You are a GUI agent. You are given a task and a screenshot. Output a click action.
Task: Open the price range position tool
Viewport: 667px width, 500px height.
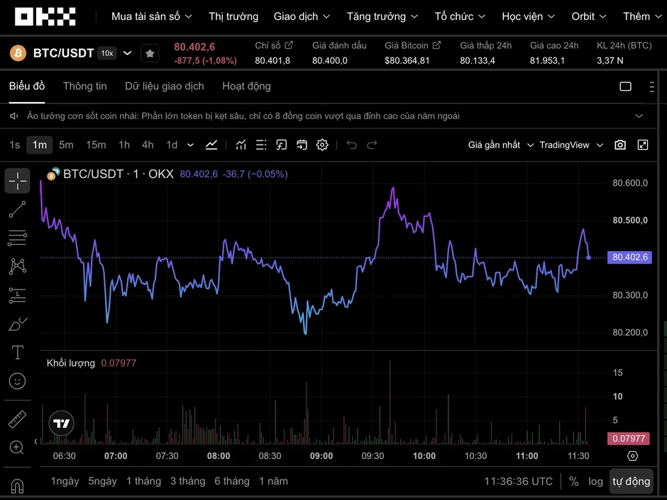pyautogui.click(x=18, y=295)
